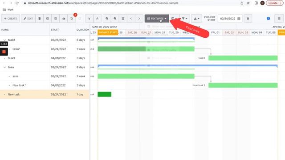Select the highlighted New task row
This screenshot has width=285, height=160.
45,94
